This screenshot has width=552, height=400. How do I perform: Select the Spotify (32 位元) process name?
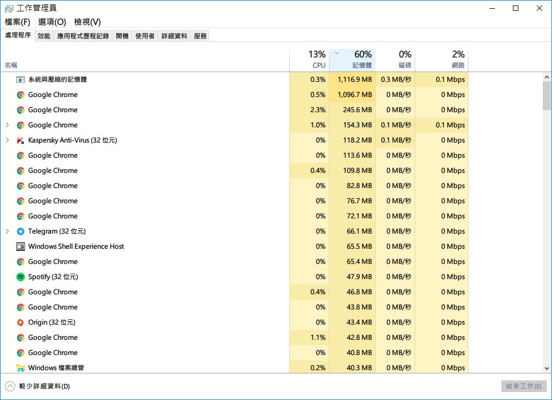click(x=53, y=277)
